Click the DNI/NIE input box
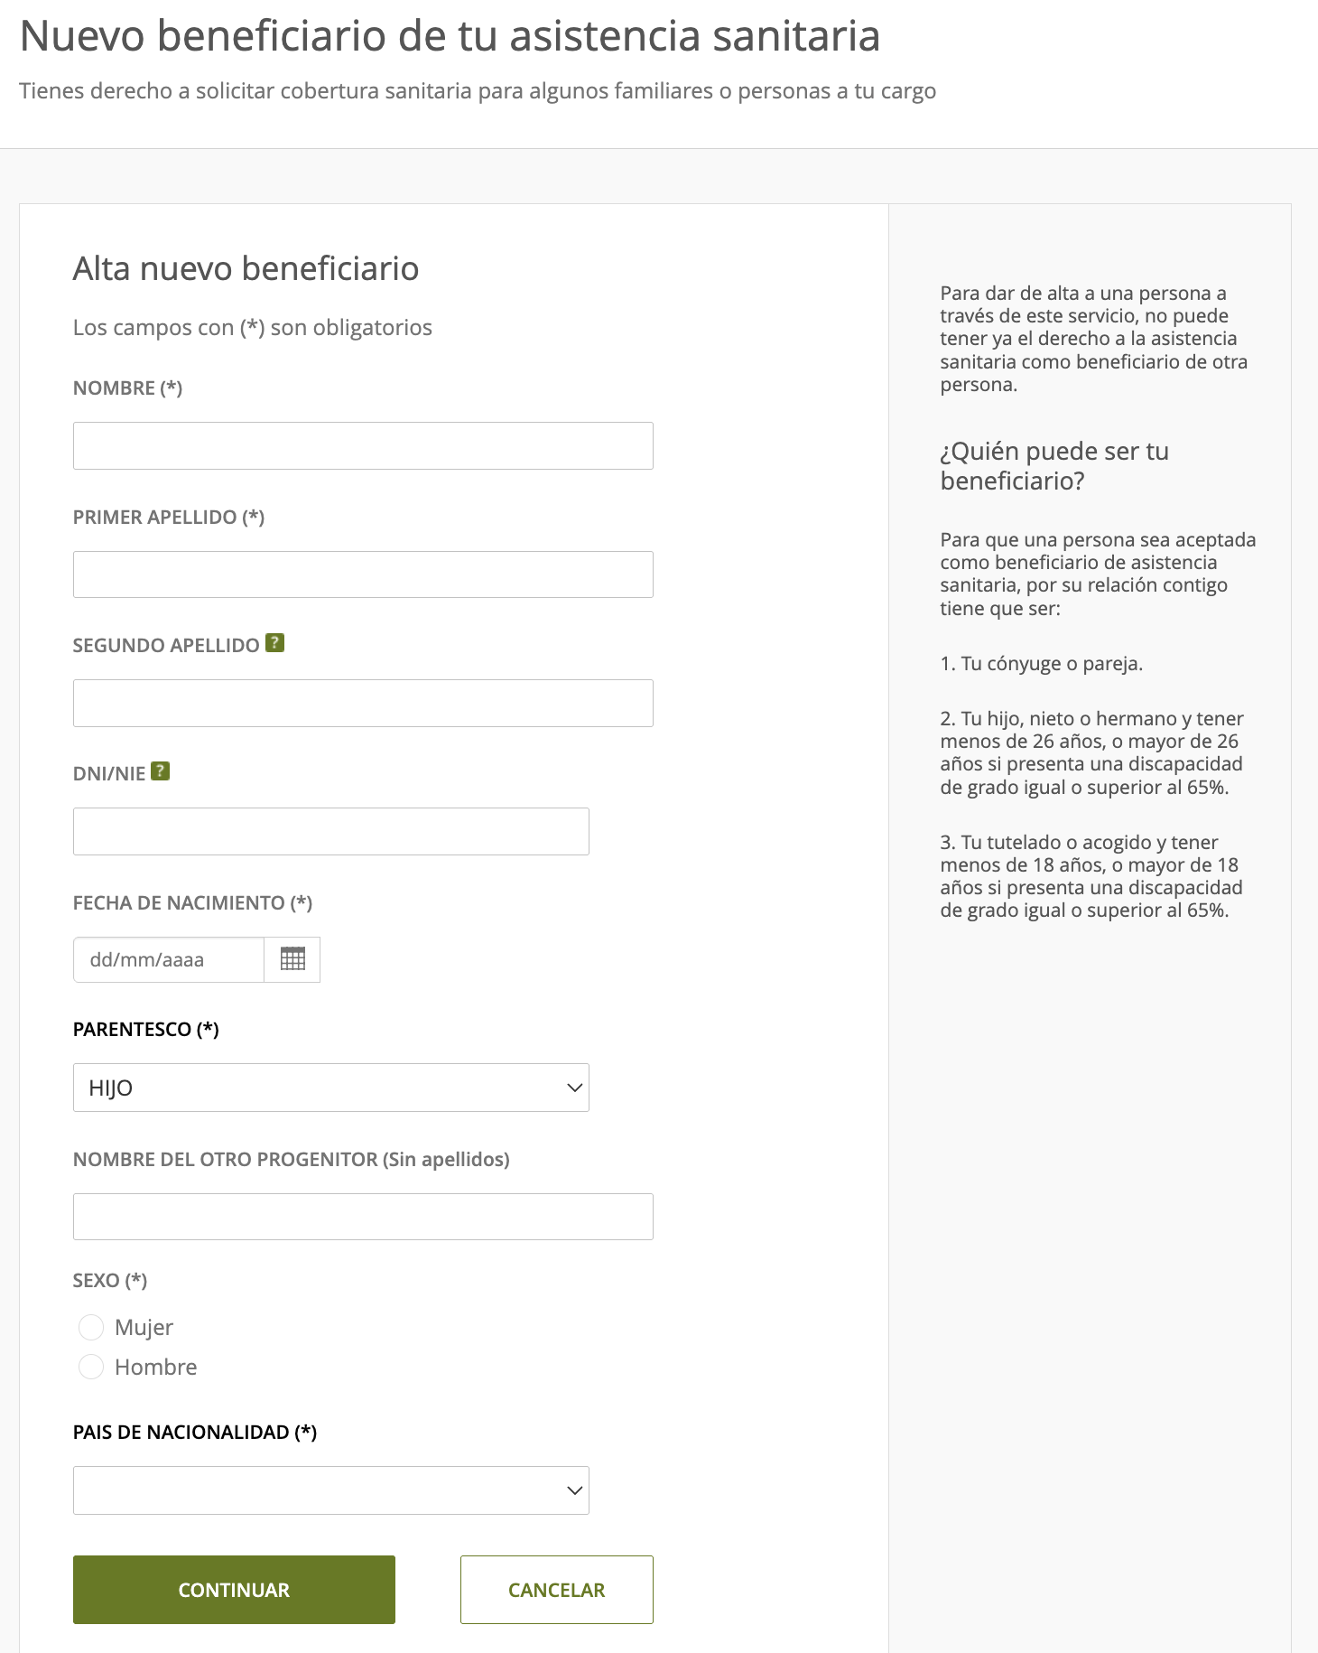The image size is (1318, 1653). [x=330, y=830]
